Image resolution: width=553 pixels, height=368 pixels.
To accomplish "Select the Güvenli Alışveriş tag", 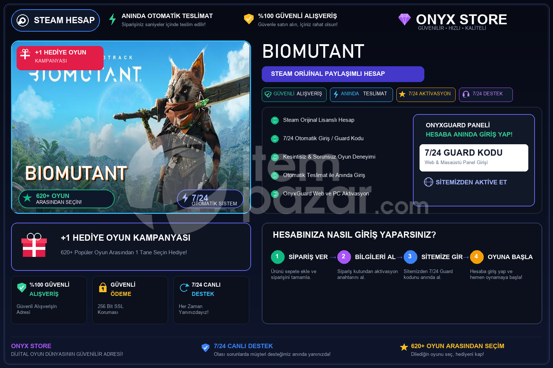I will click(x=294, y=95).
